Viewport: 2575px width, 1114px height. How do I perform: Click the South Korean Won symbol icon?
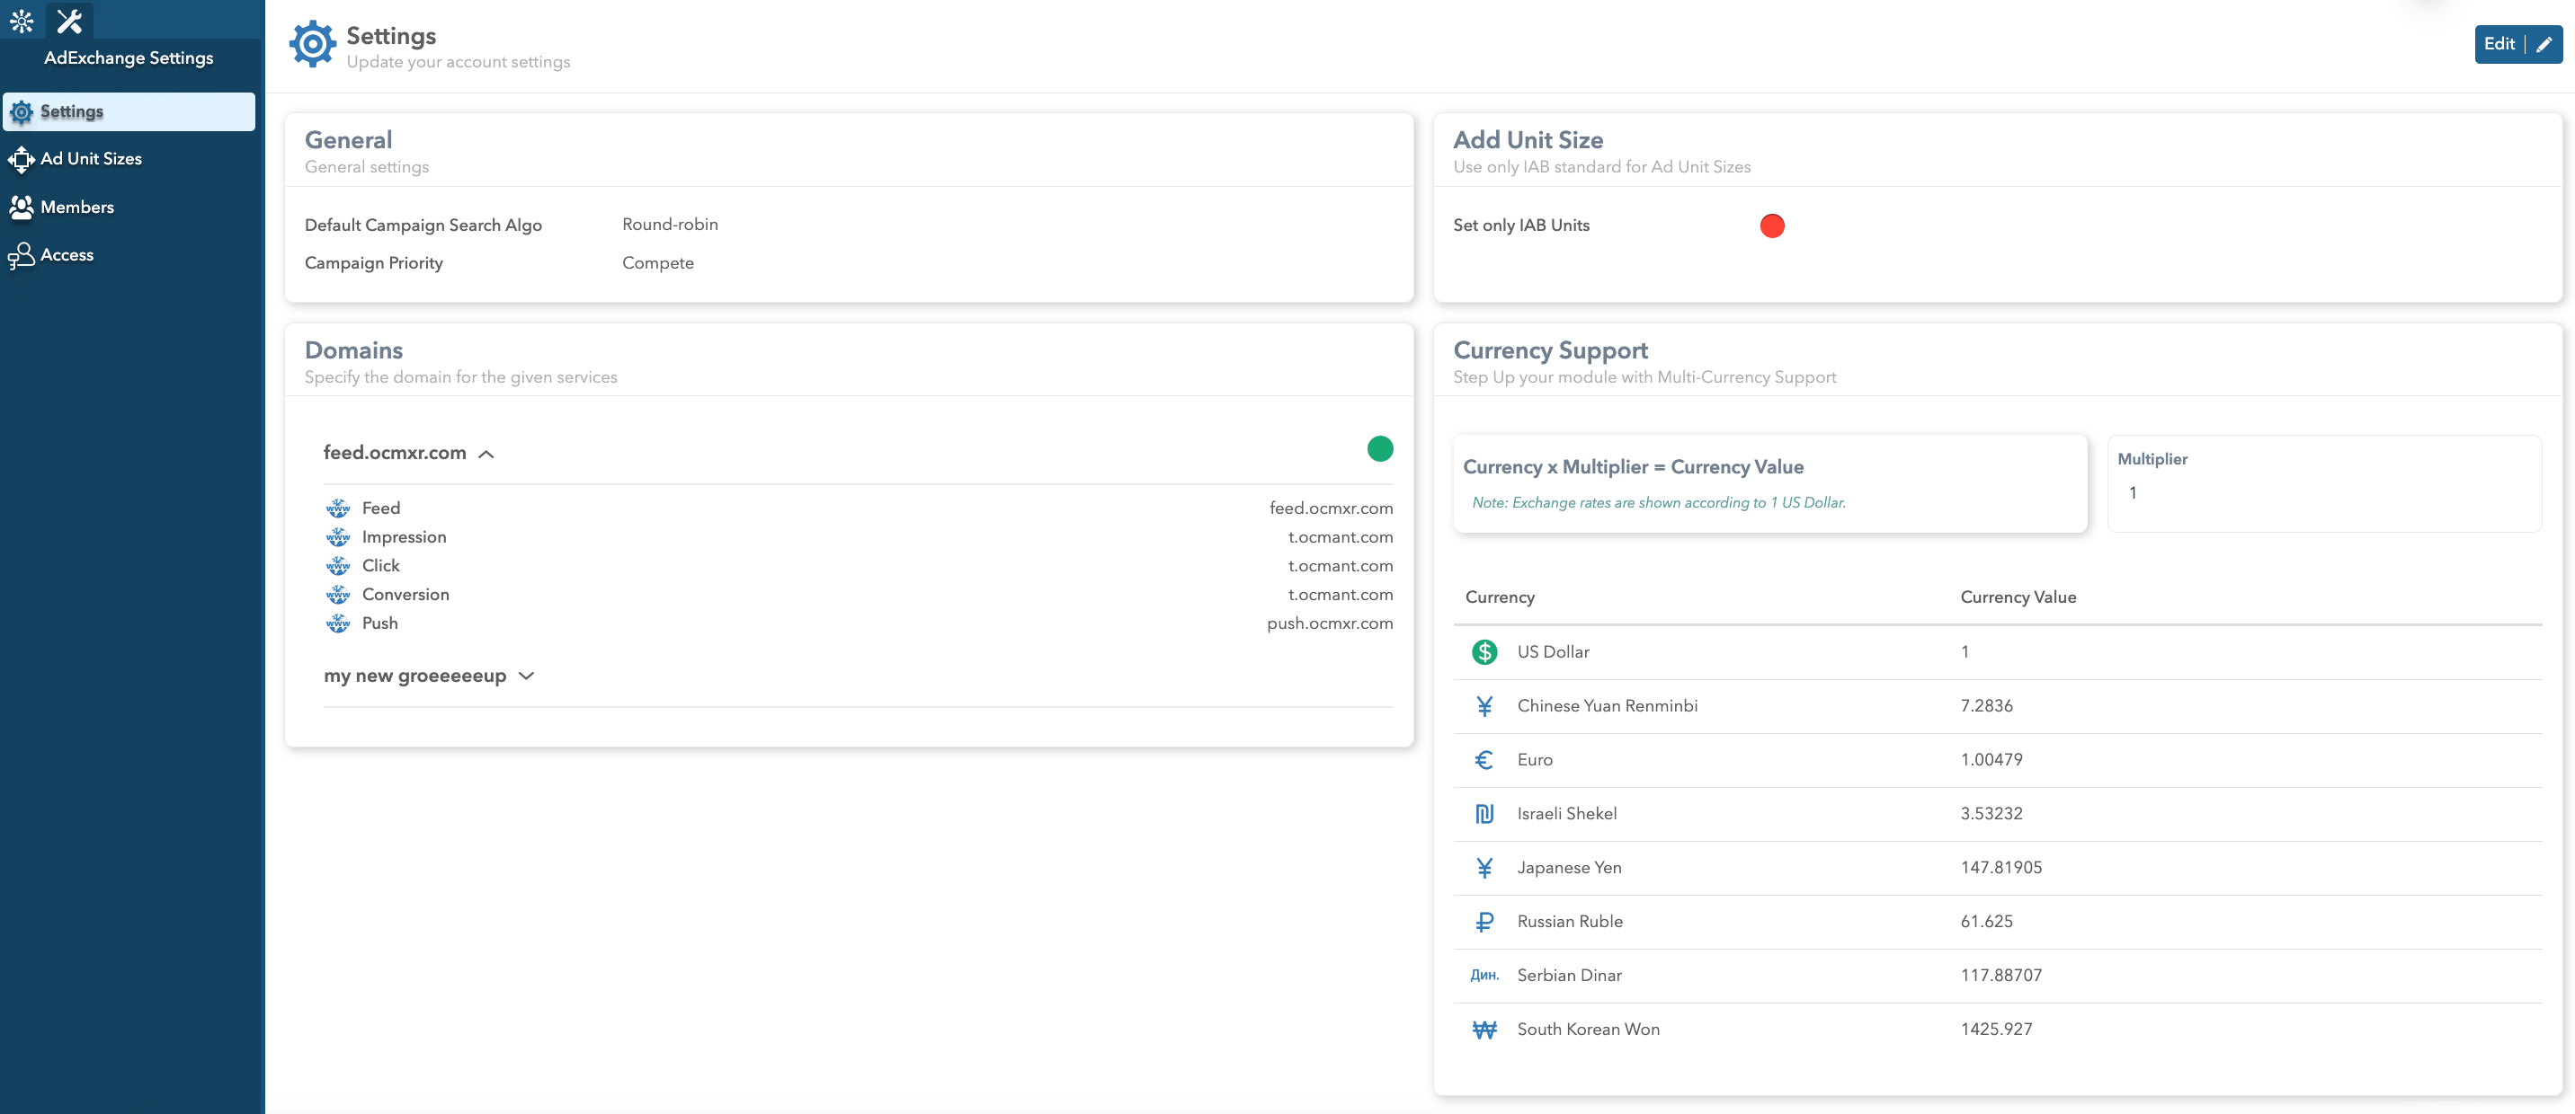coord(1484,1030)
